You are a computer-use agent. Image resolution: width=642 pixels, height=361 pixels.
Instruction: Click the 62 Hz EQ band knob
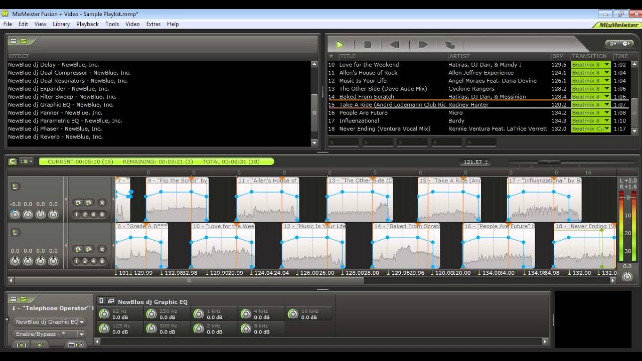[104, 314]
